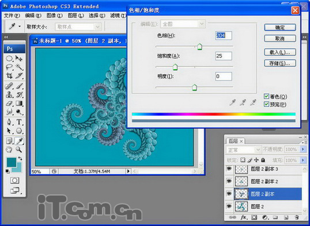Select the Move tool

tap(19, 59)
